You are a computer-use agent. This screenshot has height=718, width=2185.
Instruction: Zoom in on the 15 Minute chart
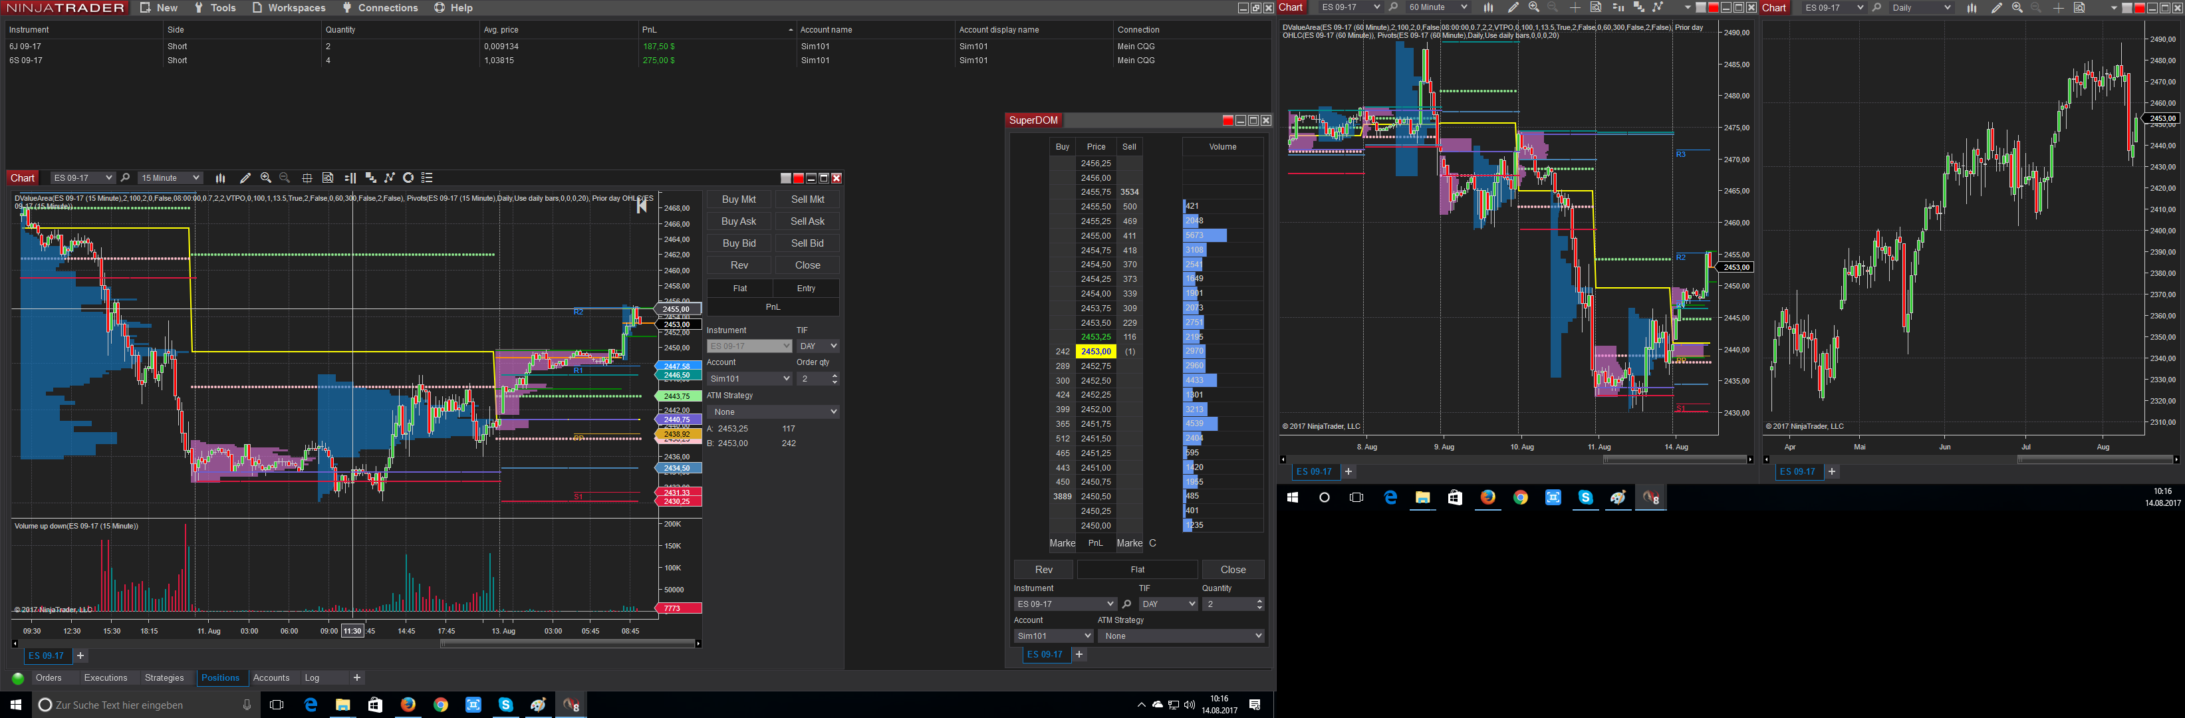tap(265, 178)
